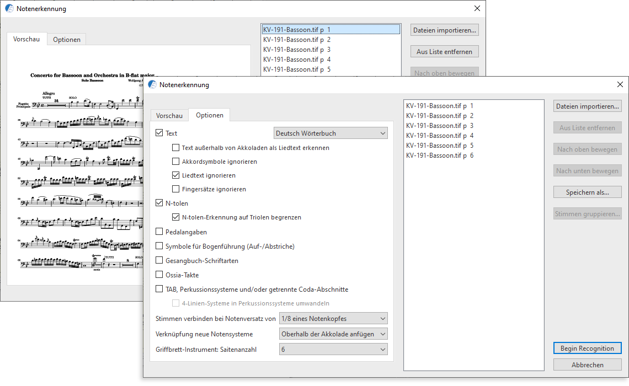Click the app icon in the front dialog title bar

tap(152, 85)
